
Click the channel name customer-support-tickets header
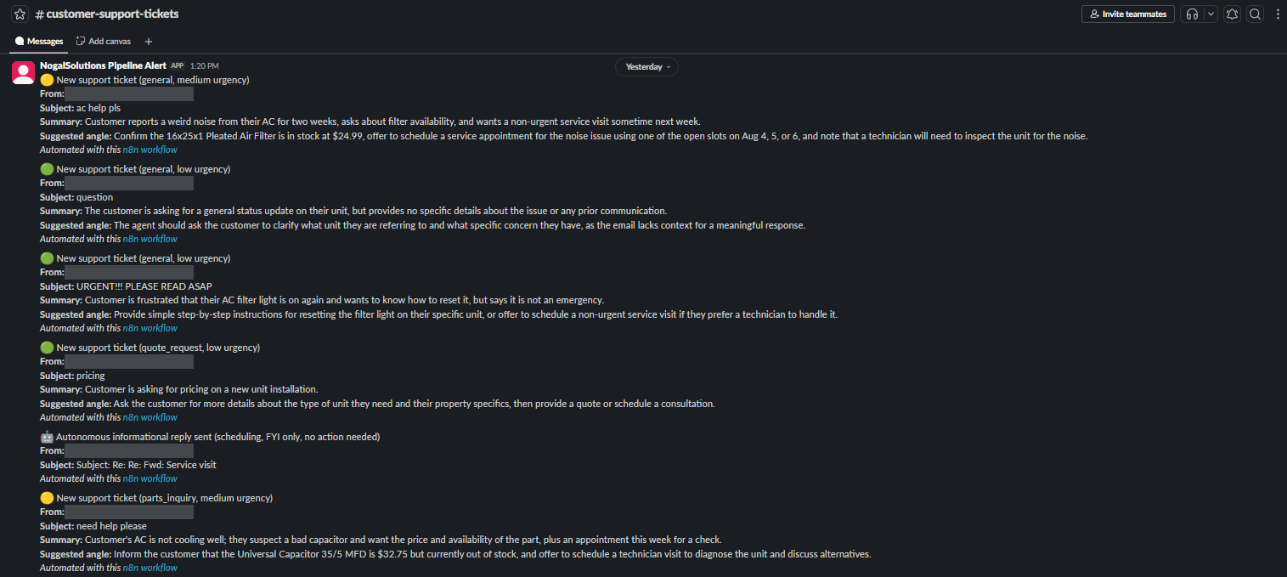[x=107, y=14]
